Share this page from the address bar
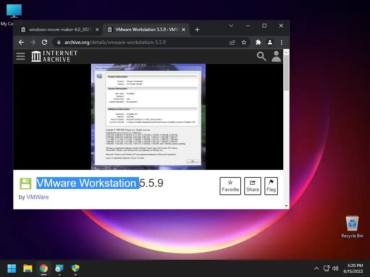 point(232,43)
